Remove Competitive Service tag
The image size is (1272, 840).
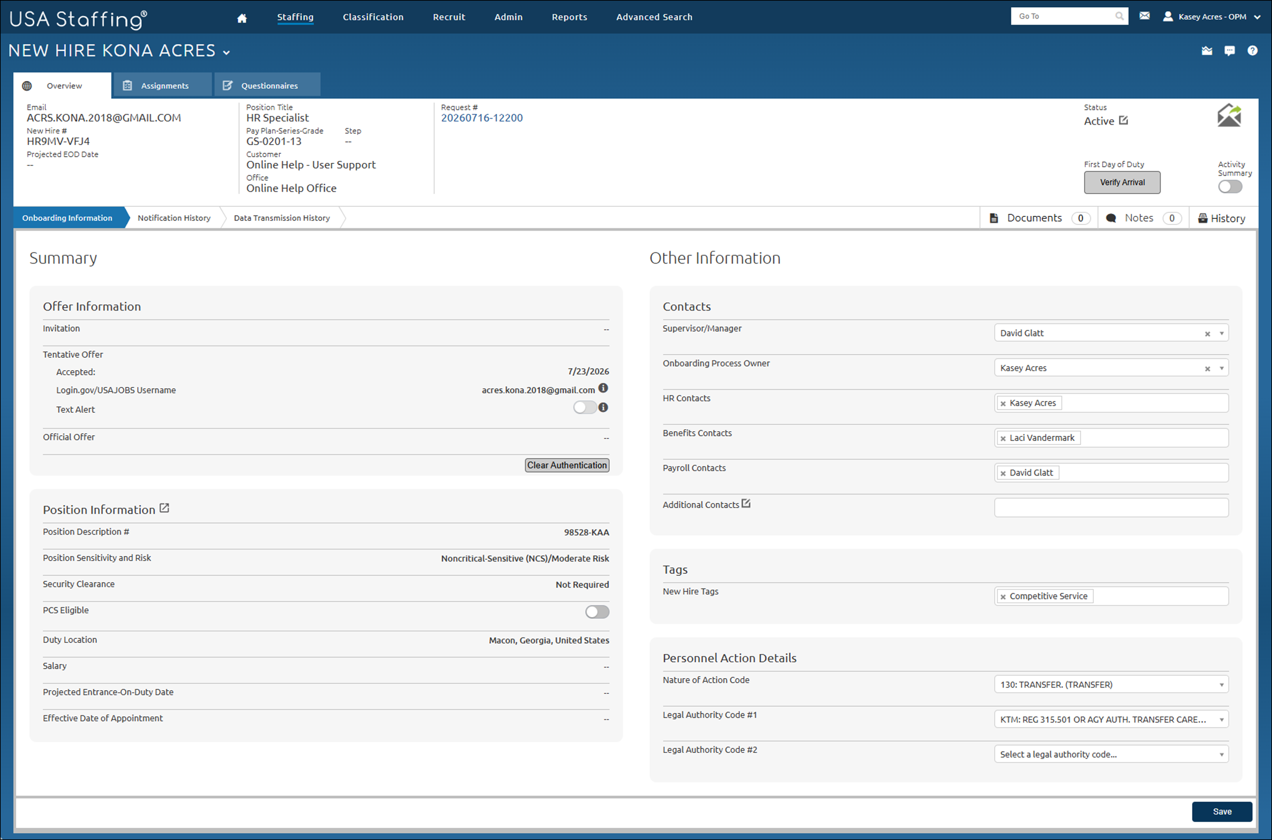(x=1003, y=597)
